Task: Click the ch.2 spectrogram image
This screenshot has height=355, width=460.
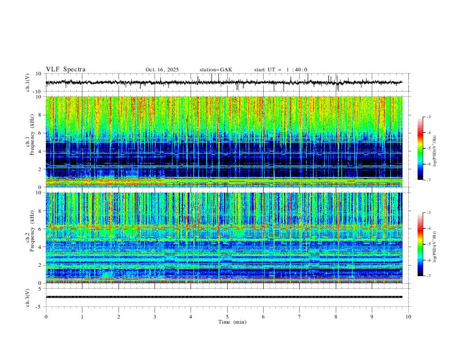Action: coord(224,238)
